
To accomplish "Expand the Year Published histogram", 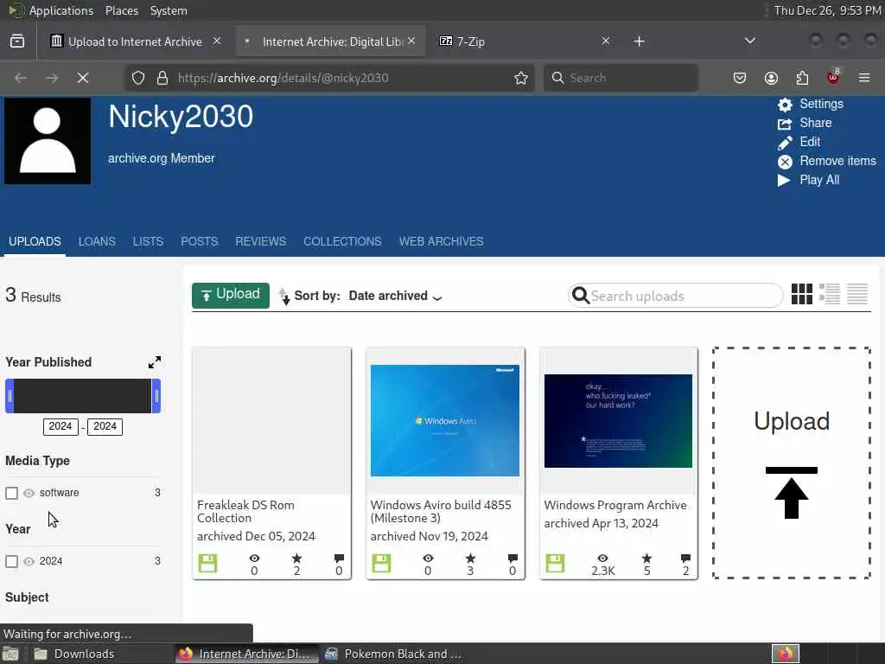I will point(154,362).
